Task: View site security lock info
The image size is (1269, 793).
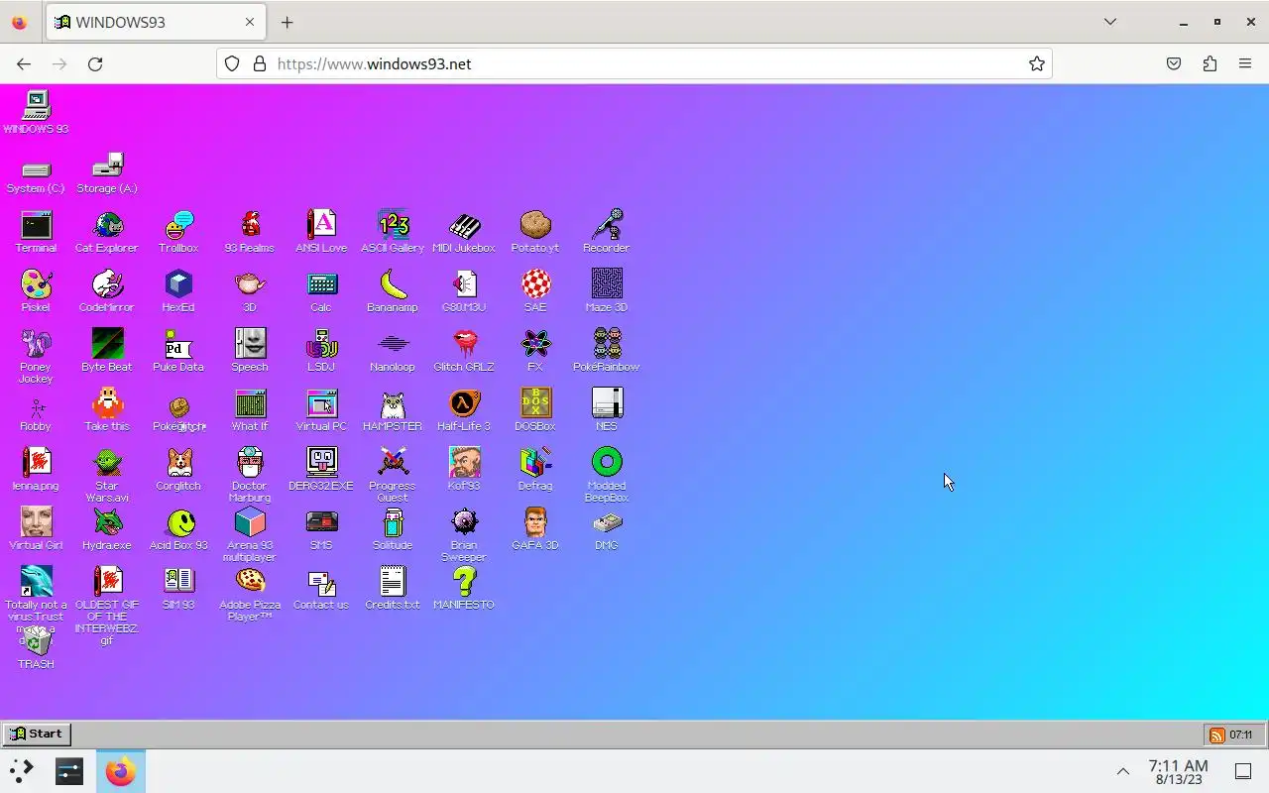Action: pos(260,63)
